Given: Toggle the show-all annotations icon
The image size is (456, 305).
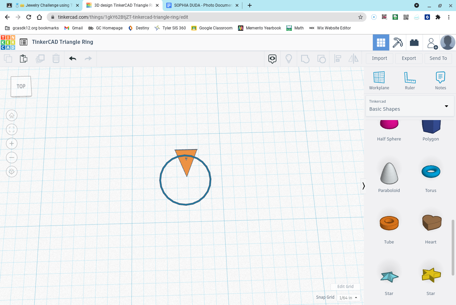Looking at the screenshot, I should coord(272,59).
